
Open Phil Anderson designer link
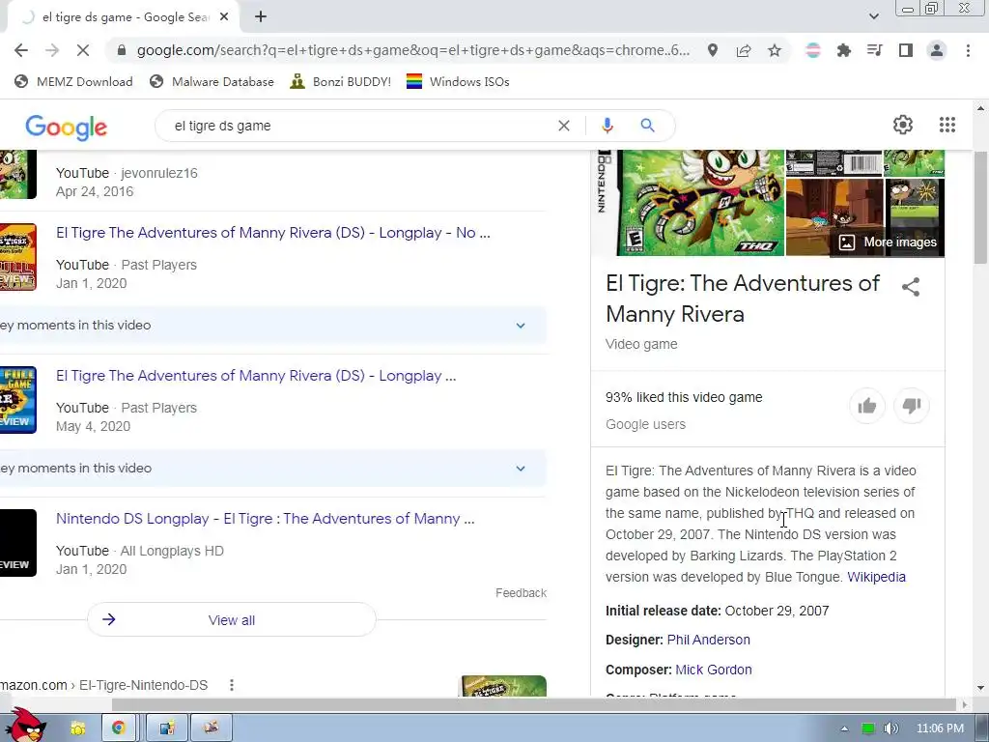(708, 640)
